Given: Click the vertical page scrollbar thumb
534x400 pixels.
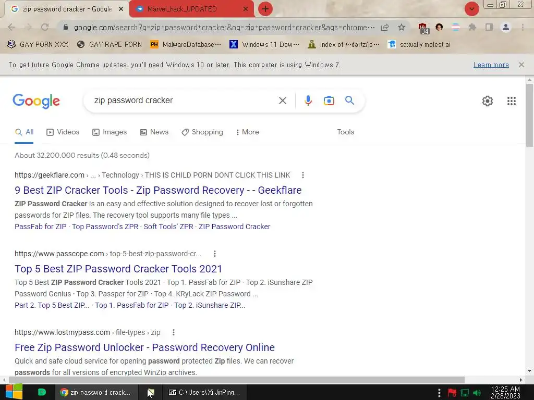Looking at the screenshot, I should (529, 115).
